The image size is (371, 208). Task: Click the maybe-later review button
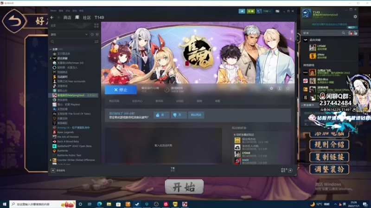196,115
